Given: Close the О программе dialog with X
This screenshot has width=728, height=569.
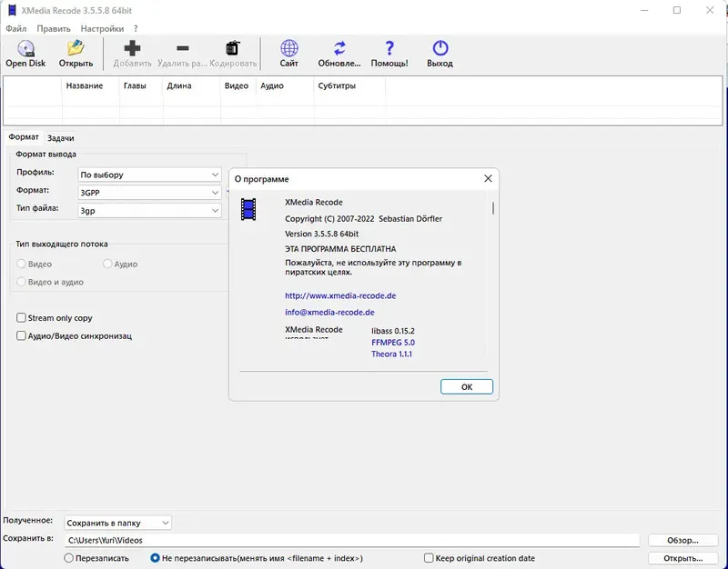Looking at the screenshot, I should [x=488, y=179].
